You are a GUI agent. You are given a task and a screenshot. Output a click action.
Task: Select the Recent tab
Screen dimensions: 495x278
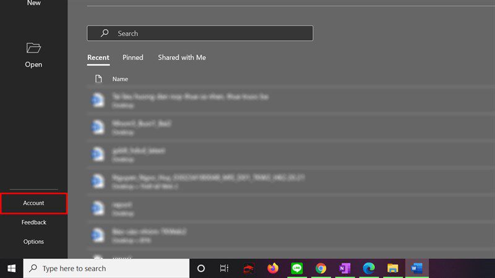click(98, 57)
